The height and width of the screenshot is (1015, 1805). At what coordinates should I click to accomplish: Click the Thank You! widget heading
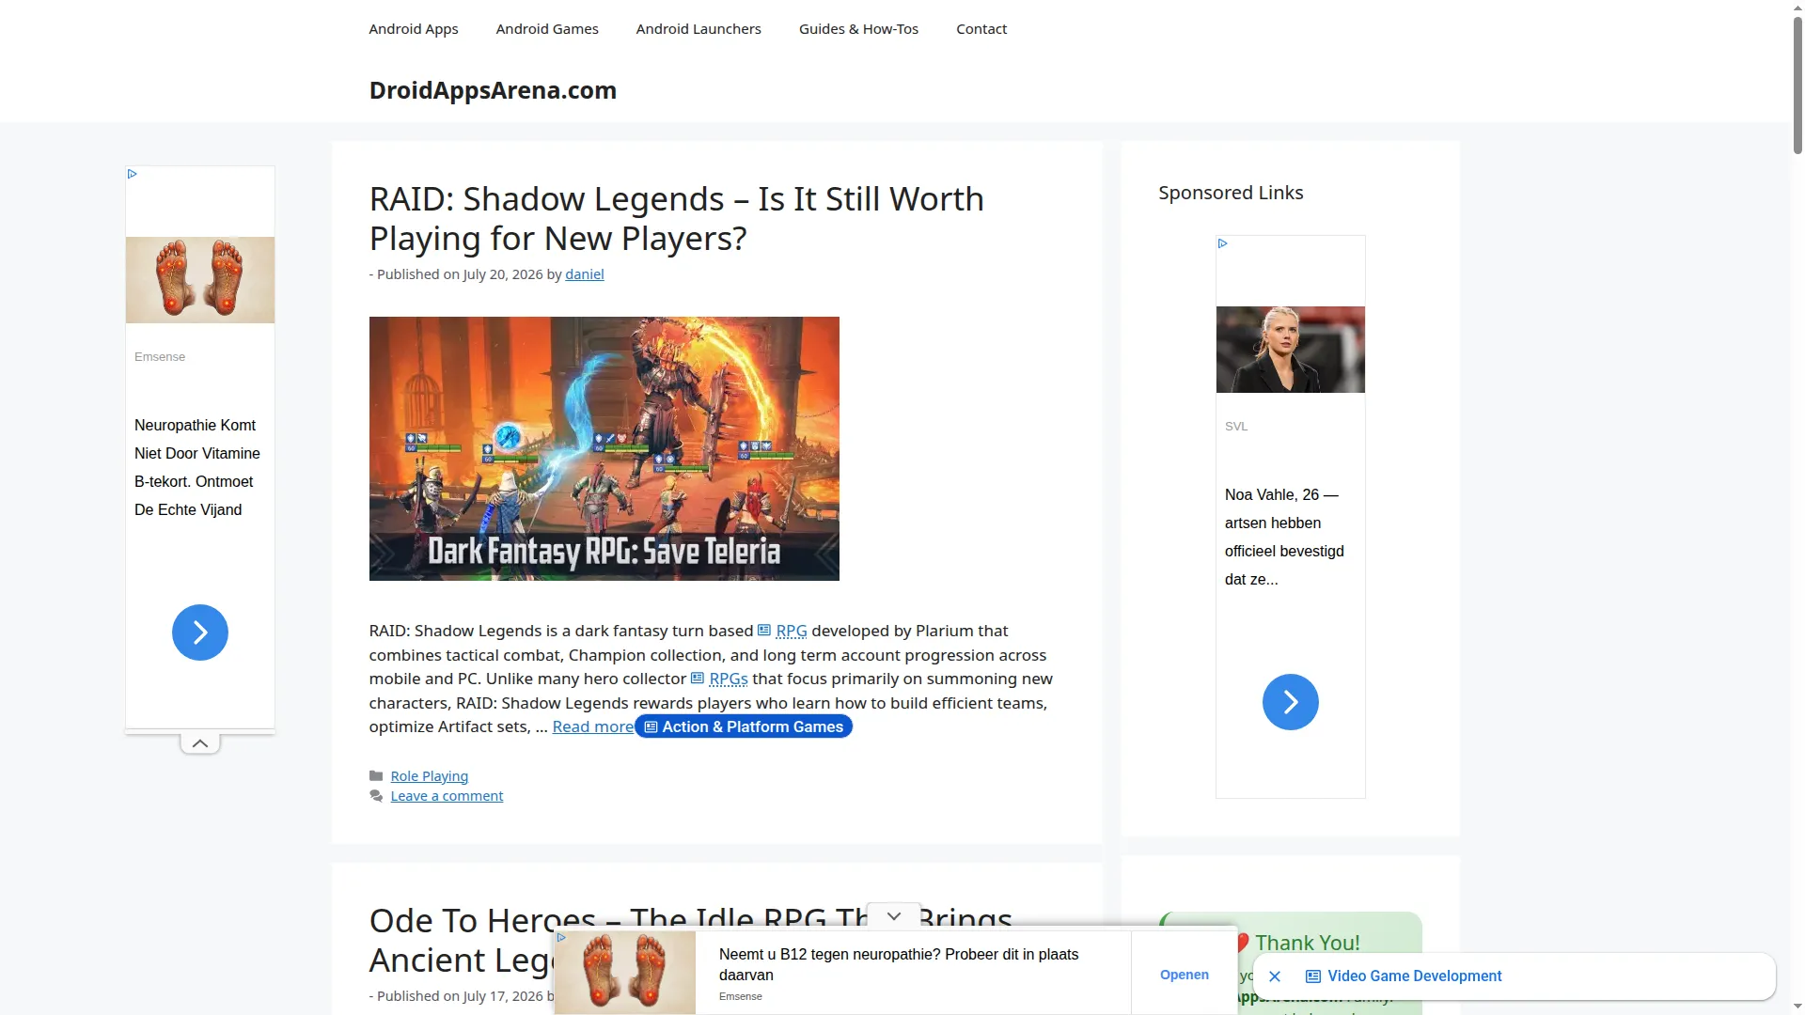(1306, 943)
